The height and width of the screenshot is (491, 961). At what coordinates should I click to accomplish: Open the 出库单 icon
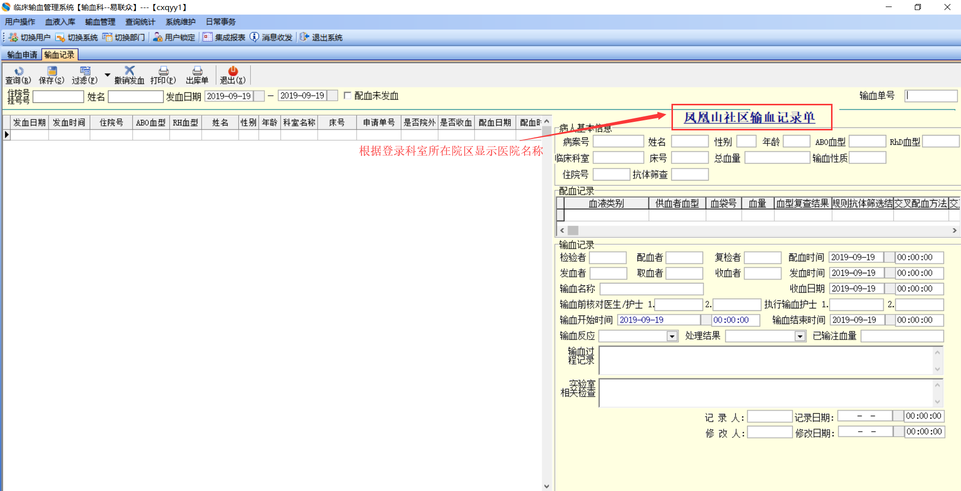(x=197, y=71)
